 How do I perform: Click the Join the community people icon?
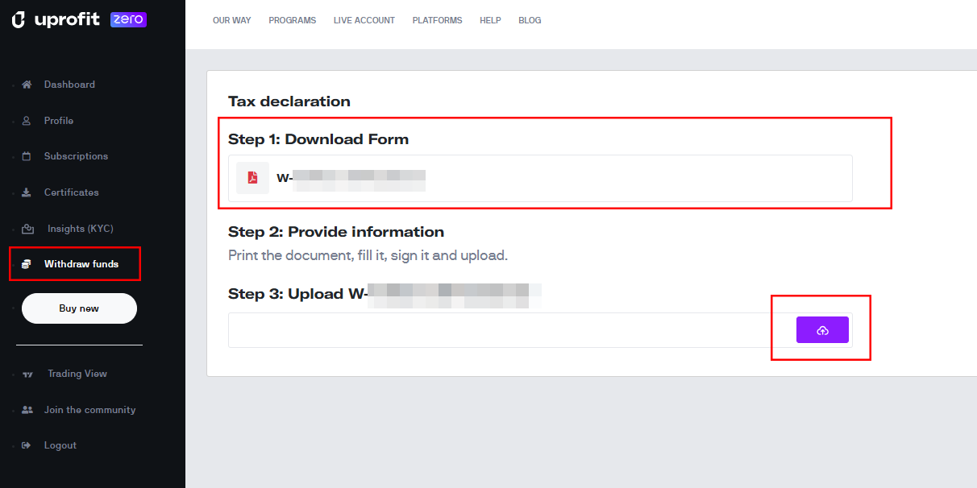click(27, 410)
